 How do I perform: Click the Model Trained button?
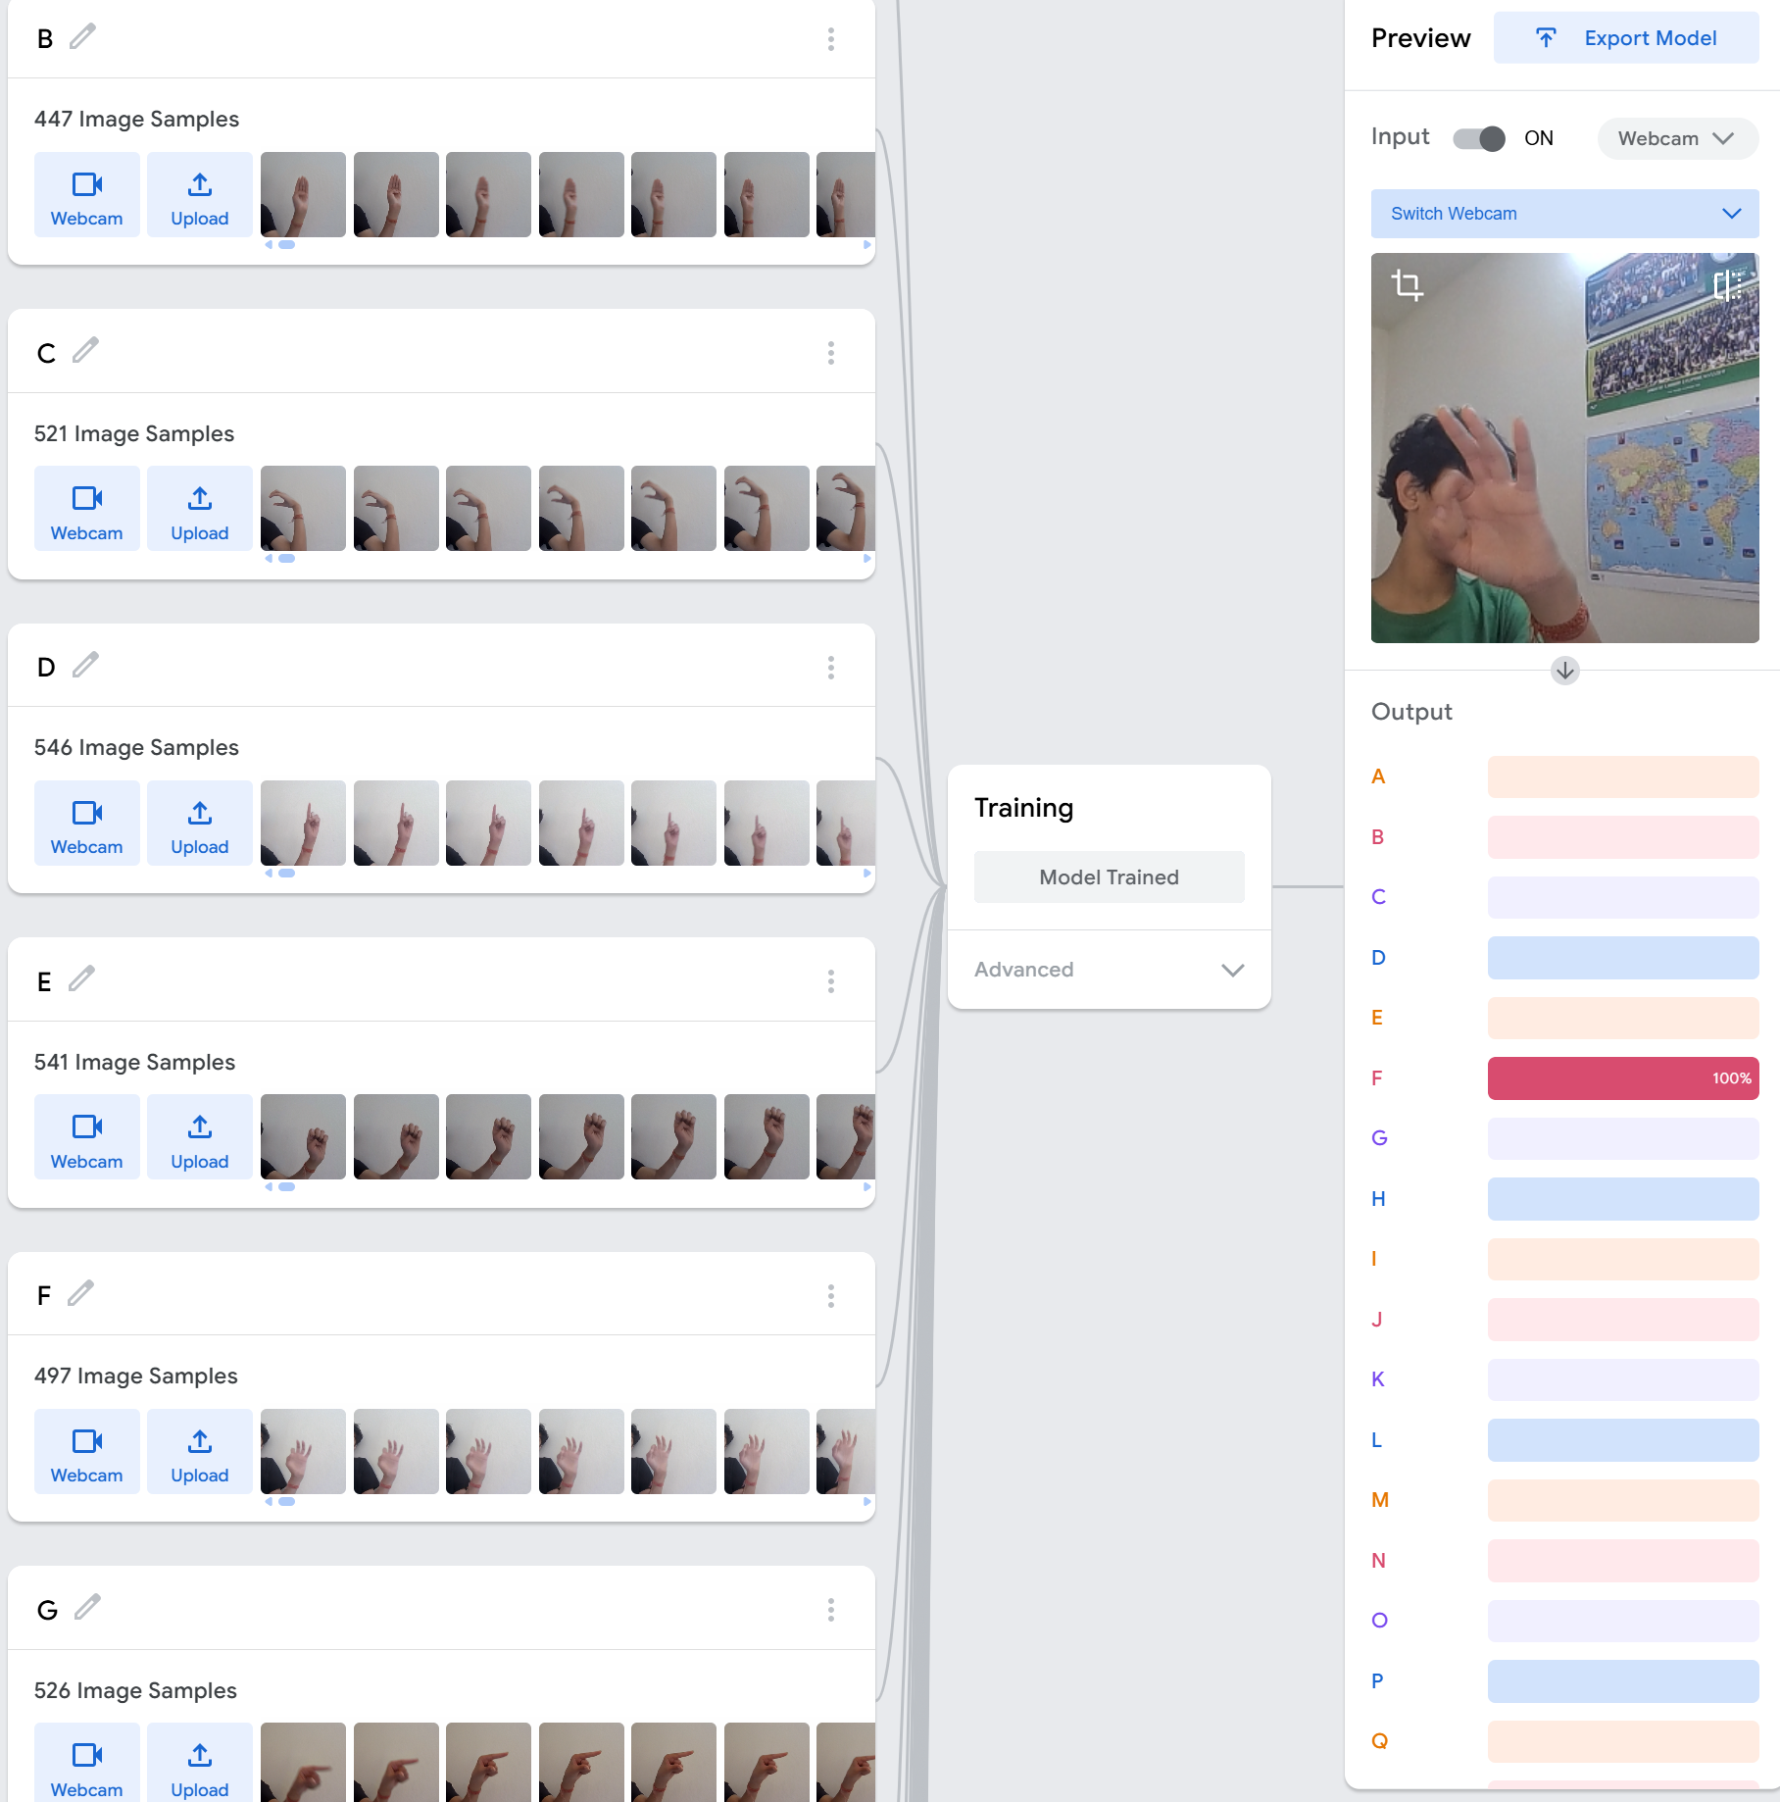[x=1110, y=877]
